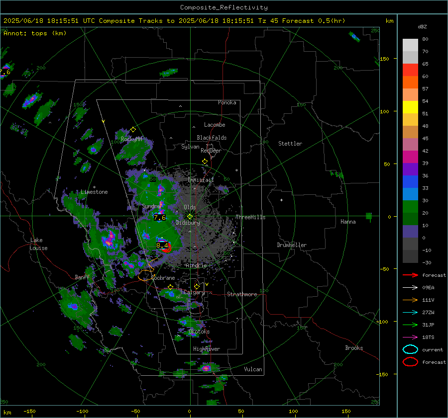448x418 pixels.
Task: Select the ThreeHills label
Action: click(250, 217)
